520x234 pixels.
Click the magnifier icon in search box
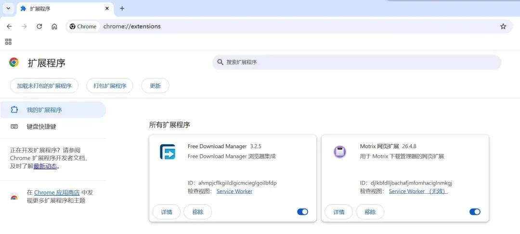click(220, 62)
